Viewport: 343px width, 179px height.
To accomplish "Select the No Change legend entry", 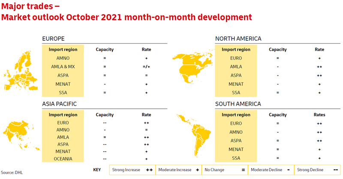I will pos(225,170).
